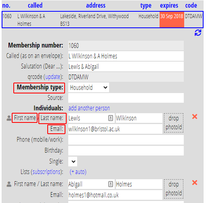
Task: Open the Single dropdown
Action: click(73, 162)
